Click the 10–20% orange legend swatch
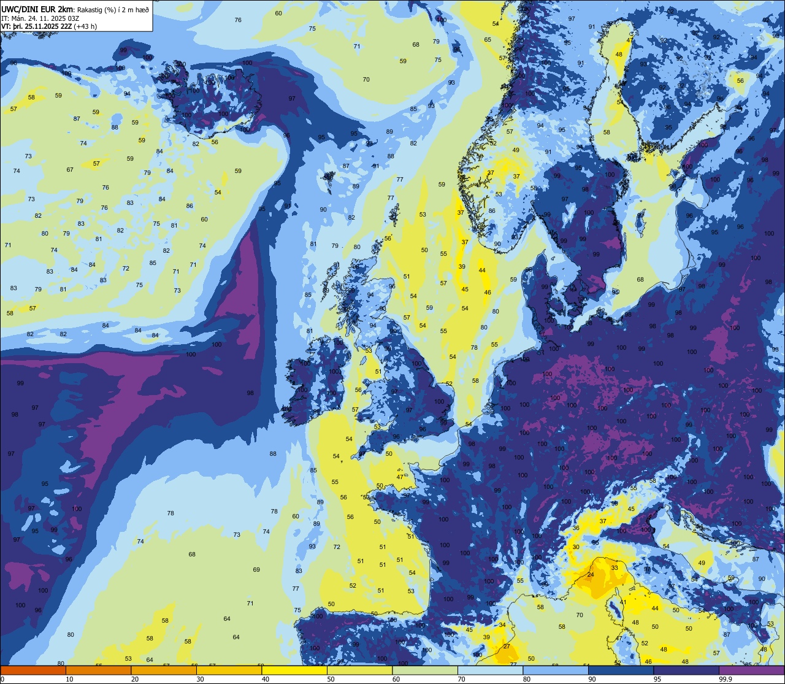This screenshot has width=785, height=684. coord(98,670)
